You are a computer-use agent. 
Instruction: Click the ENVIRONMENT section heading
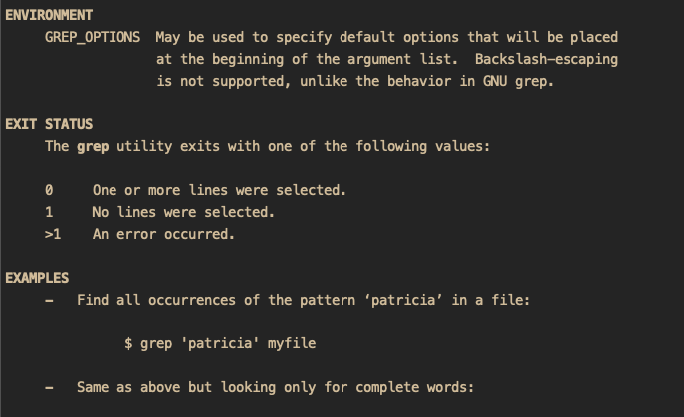pyautogui.click(x=49, y=15)
